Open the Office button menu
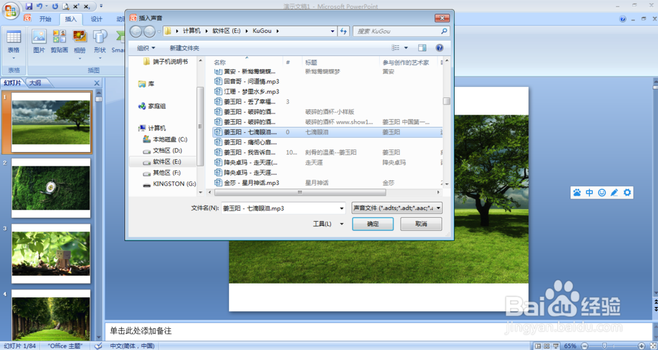Viewport: 658px width, 350px height. pyautogui.click(x=11, y=10)
